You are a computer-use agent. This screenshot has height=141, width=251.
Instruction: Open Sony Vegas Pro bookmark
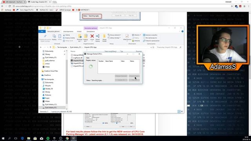coord(25,10)
